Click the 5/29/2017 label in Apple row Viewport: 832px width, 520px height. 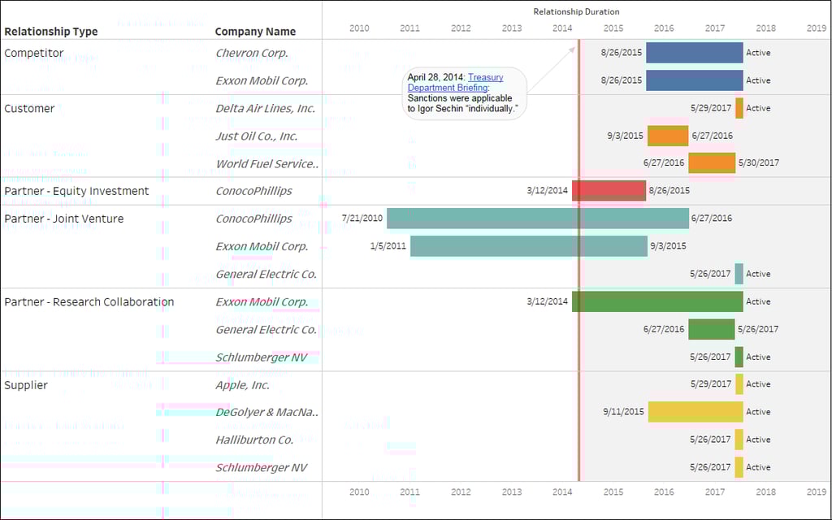click(x=711, y=384)
